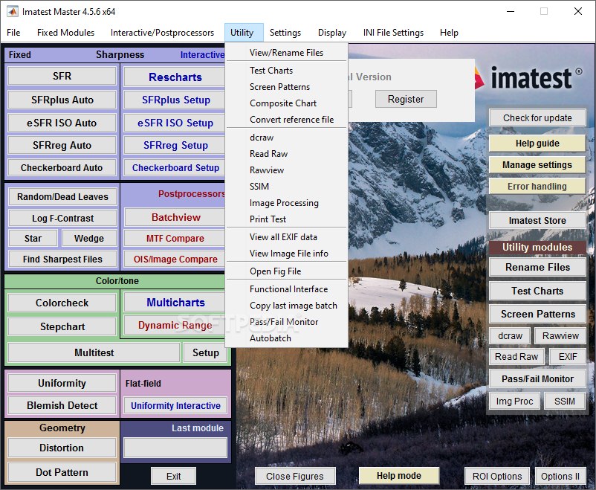Open the Display menu

coord(332,33)
